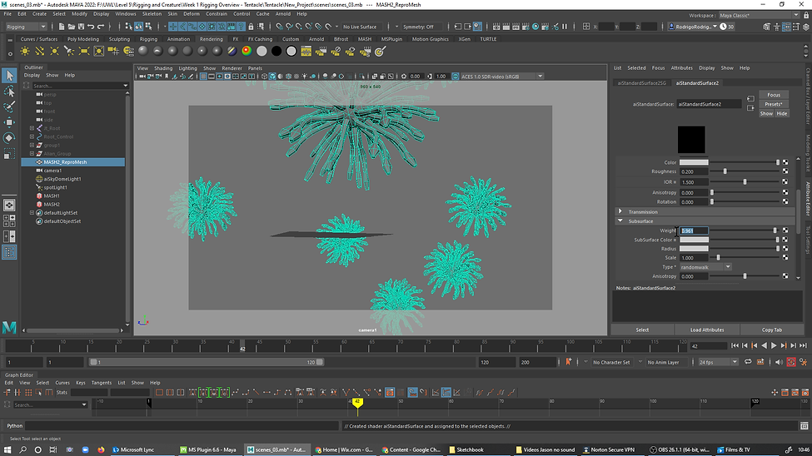This screenshot has height=456, width=812.
Task: Expand defaultLightSet in the Outliner
Action: [32, 213]
